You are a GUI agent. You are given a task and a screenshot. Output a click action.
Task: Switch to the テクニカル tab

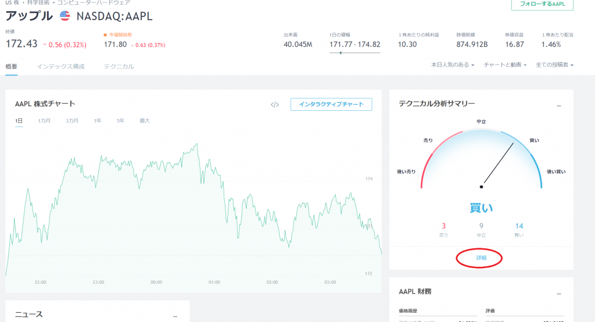click(x=119, y=66)
